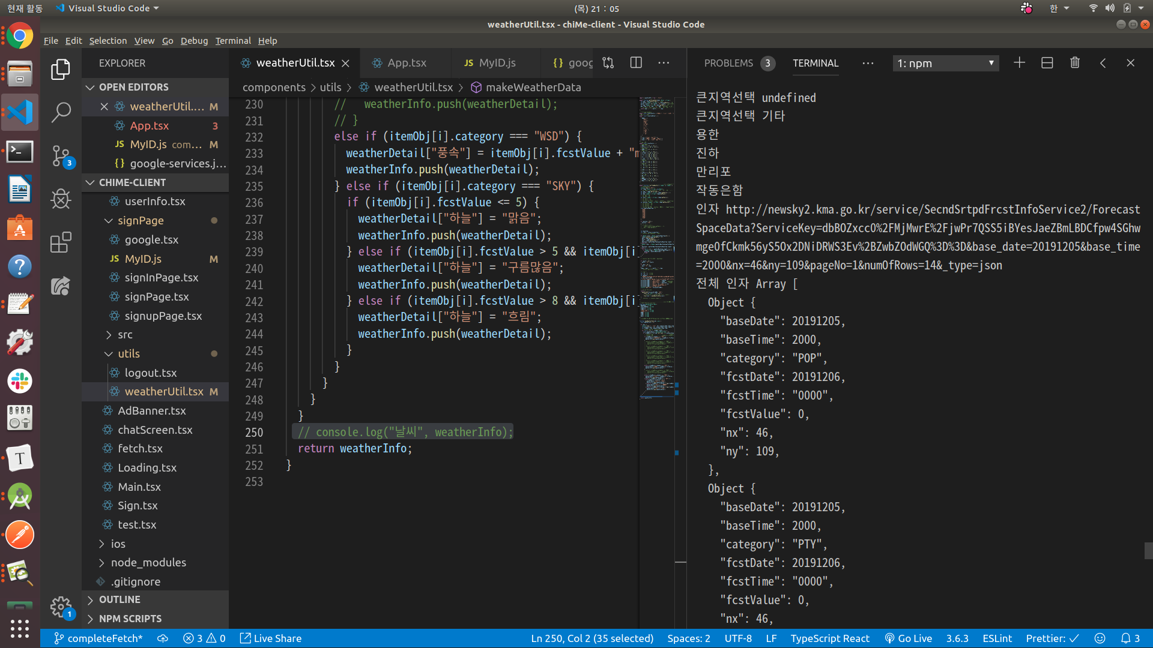Click Open Changes compare icon in editor toolbar
This screenshot has height=648, width=1153.
pos(608,63)
